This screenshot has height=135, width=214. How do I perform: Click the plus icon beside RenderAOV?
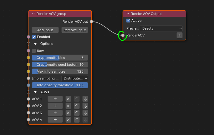(180, 35)
